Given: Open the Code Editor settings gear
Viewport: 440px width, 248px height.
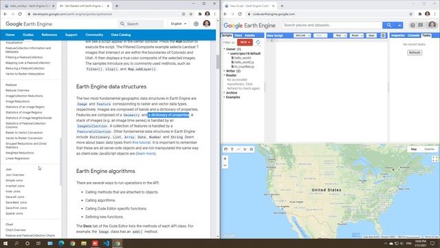Looking at the screenshot, I should pyautogui.click(x=383, y=35).
